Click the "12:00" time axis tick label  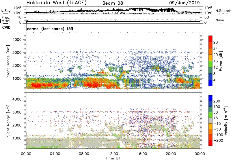[x=113, y=154]
